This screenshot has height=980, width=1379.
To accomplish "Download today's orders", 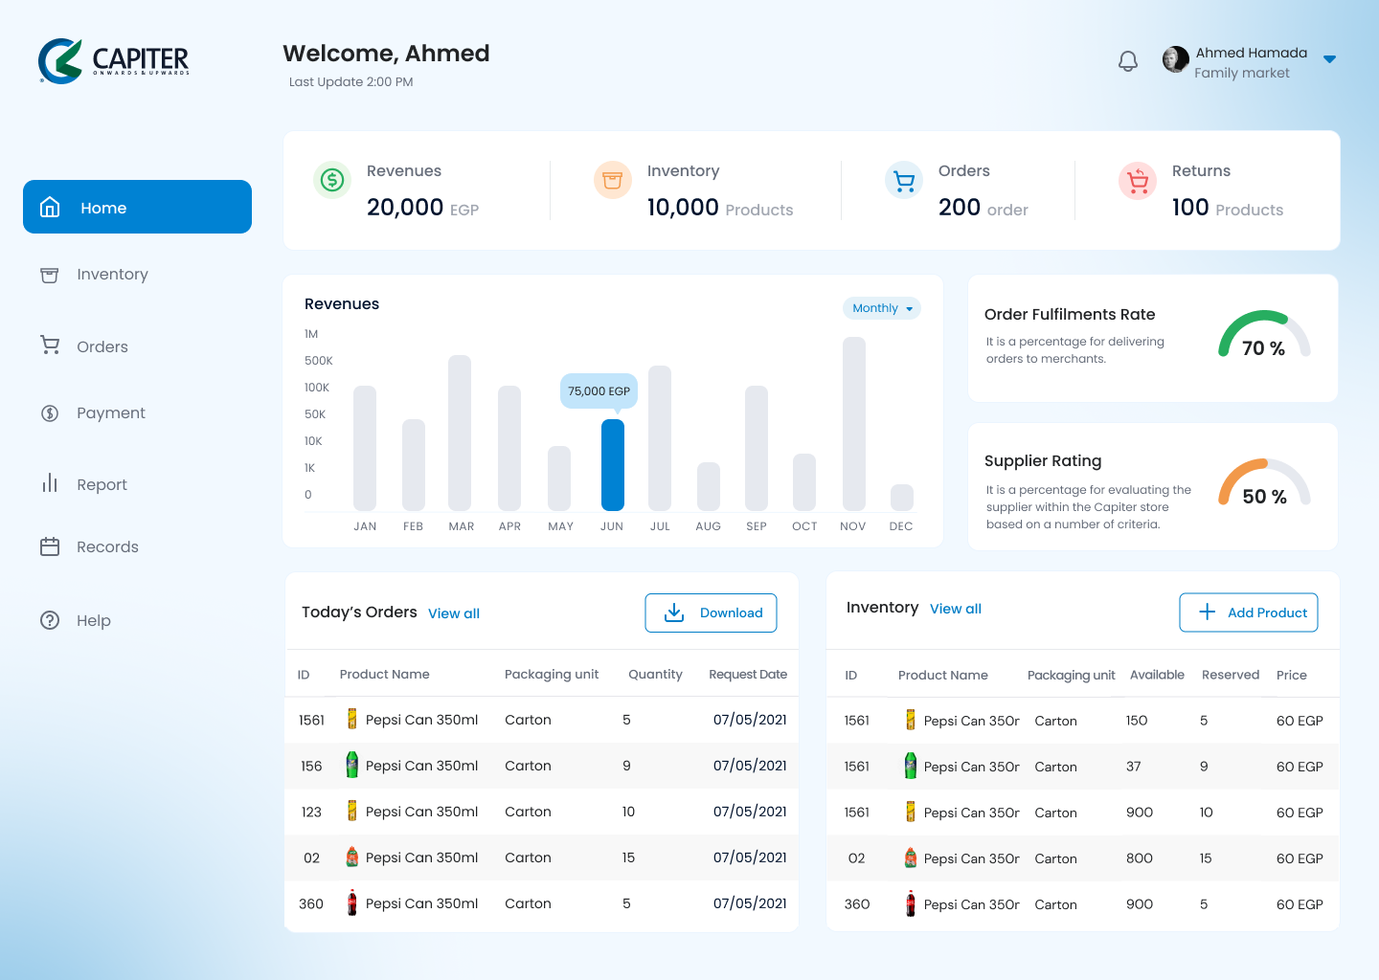I will coord(711,612).
